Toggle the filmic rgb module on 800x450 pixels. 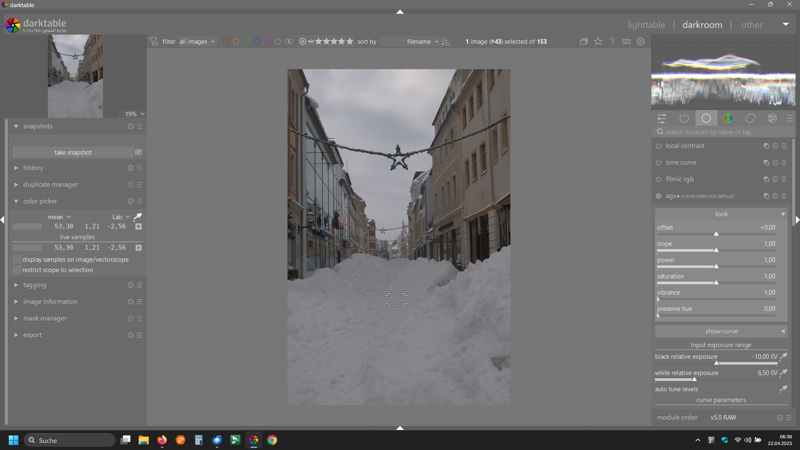[x=659, y=180]
